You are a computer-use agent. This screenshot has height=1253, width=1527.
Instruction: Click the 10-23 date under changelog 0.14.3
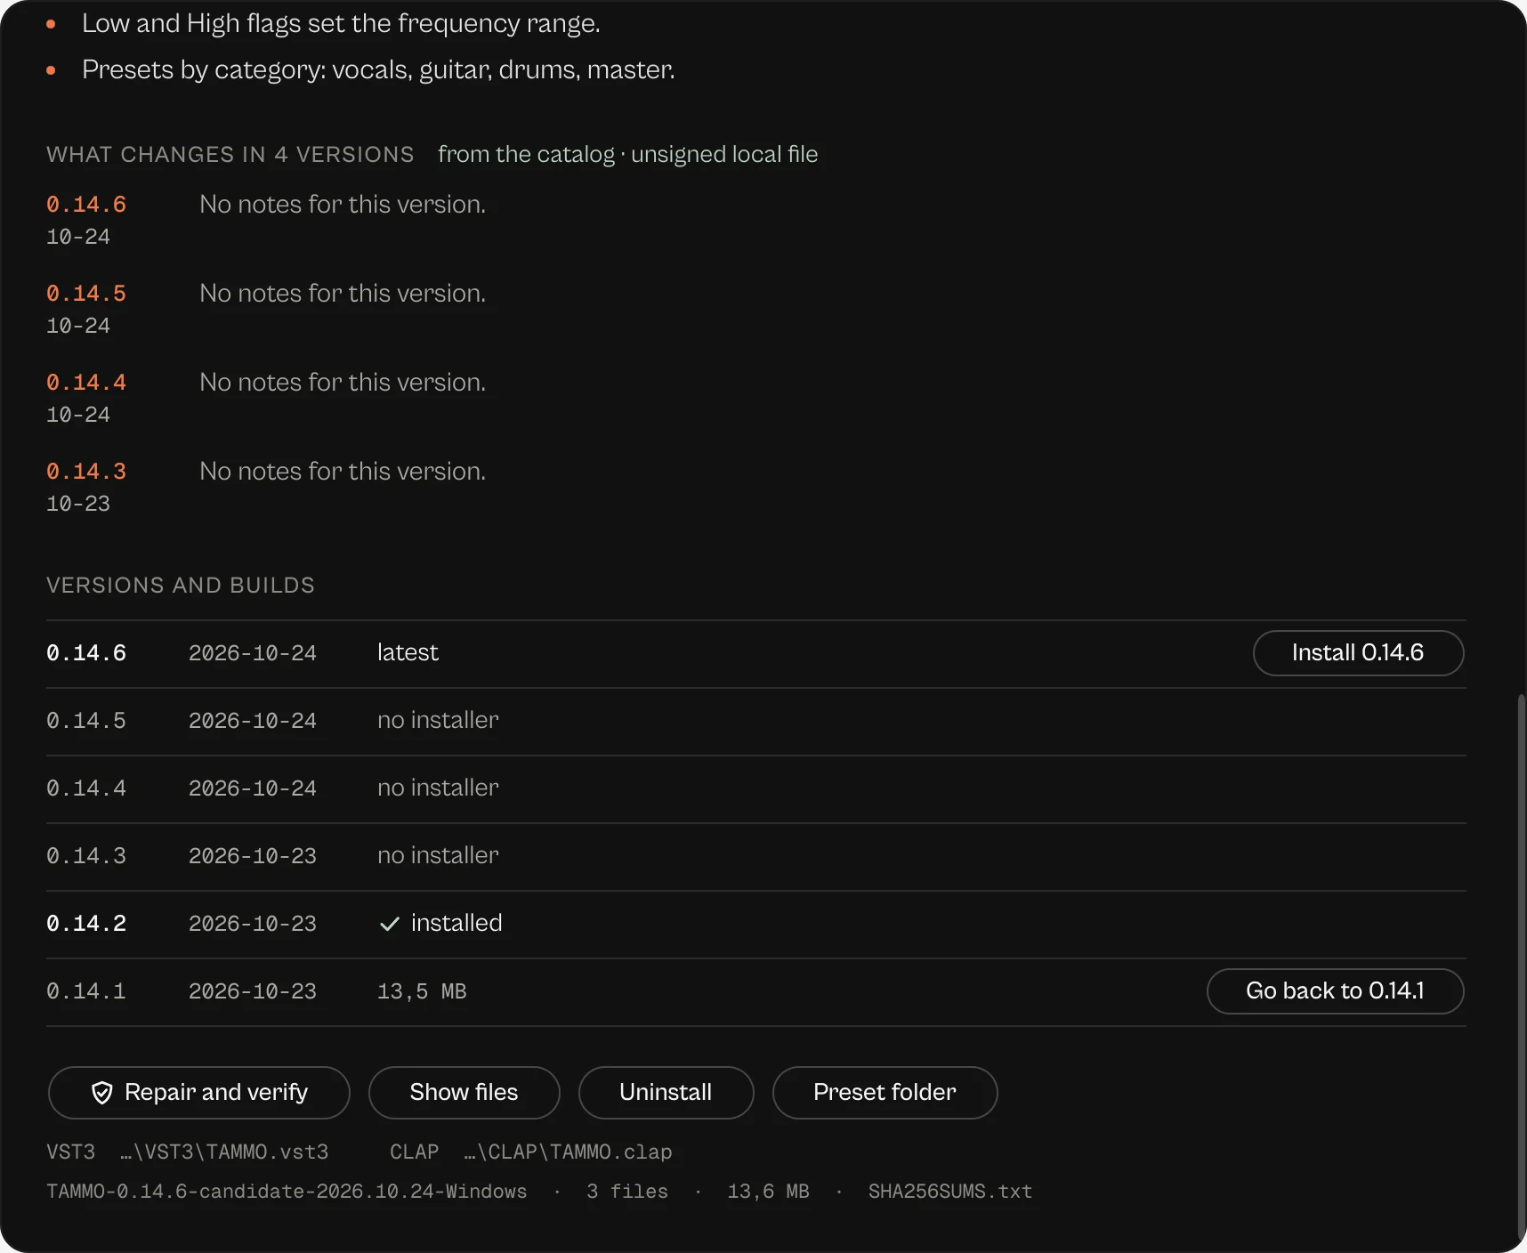[x=78, y=504]
